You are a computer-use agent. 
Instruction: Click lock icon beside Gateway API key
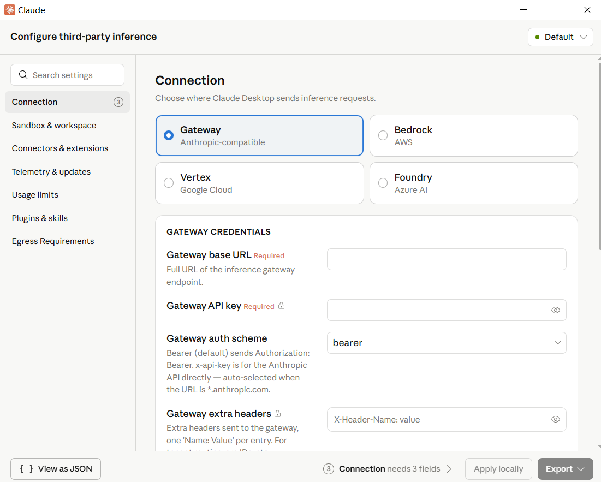coord(281,306)
